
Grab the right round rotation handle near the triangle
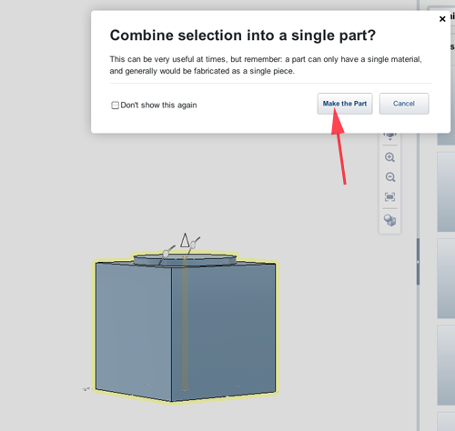click(x=193, y=245)
